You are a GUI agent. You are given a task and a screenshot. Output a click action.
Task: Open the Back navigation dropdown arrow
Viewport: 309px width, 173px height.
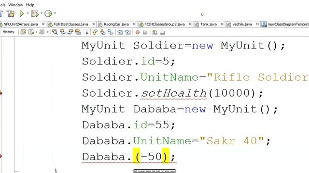point(37,32)
